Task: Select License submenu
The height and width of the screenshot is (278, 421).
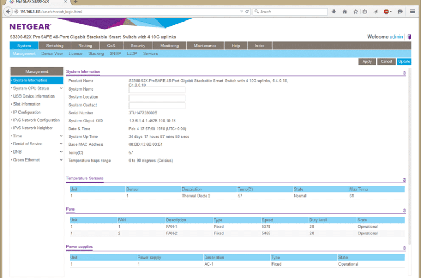Action: [75, 54]
